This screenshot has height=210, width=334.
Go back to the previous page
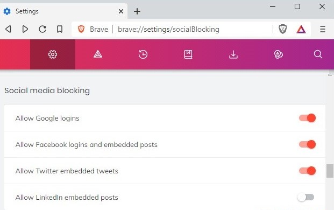pos(8,29)
